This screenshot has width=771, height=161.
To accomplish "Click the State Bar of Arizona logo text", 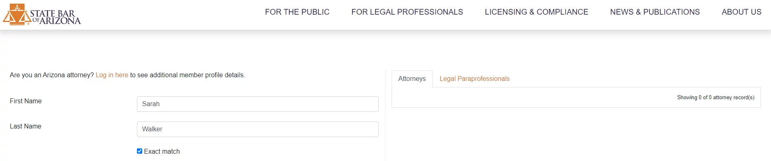I will 56,17.
